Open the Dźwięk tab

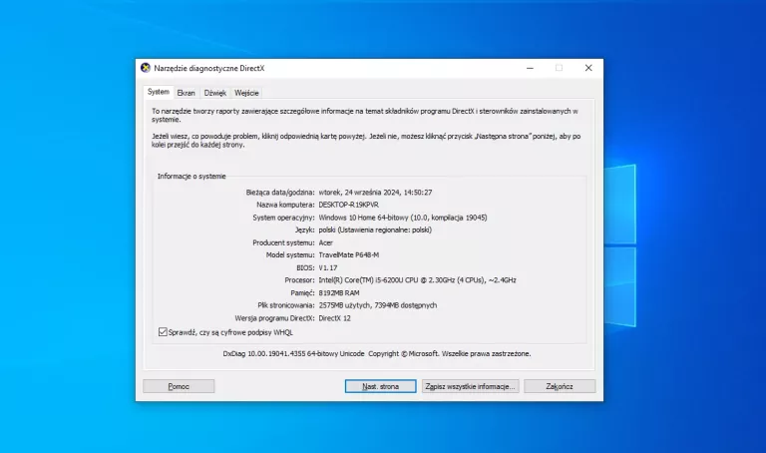coord(215,93)
